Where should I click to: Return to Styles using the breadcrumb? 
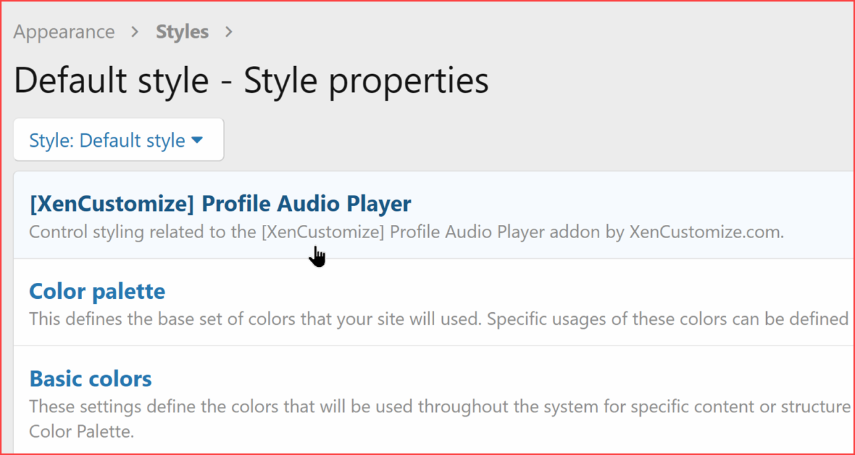point(182,31)
